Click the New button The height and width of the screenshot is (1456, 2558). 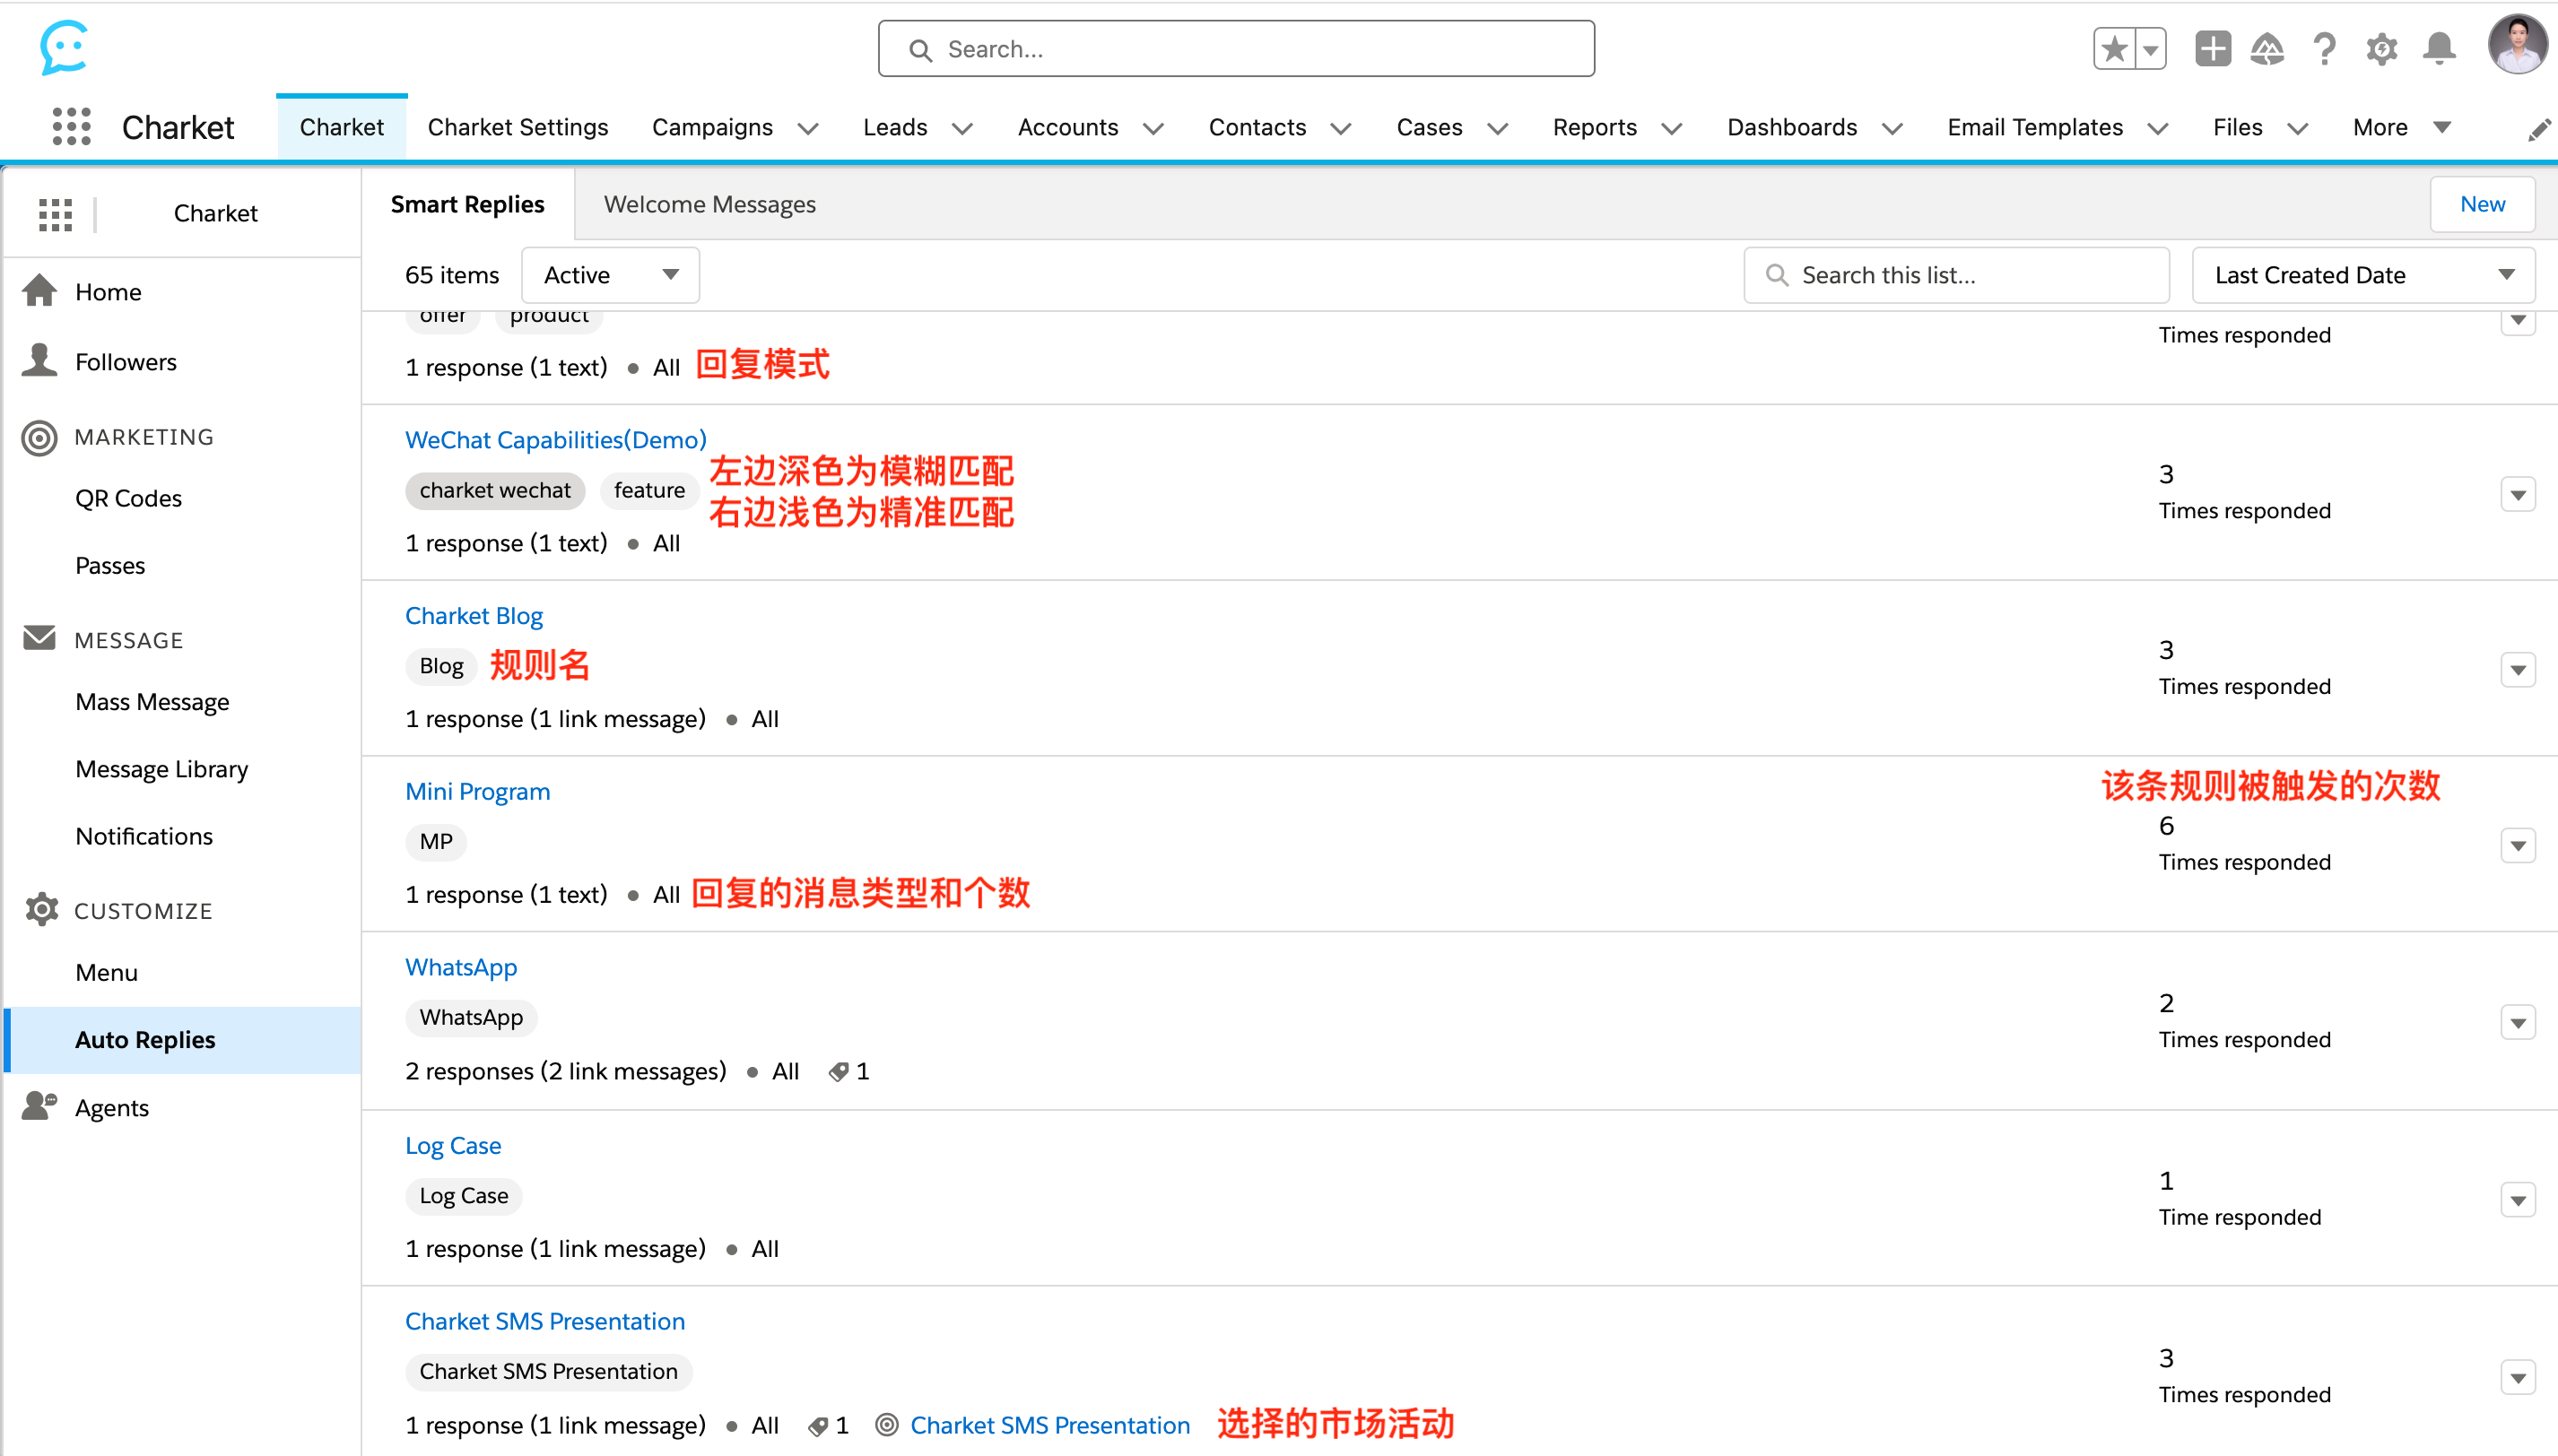[x=2482, y=204]
